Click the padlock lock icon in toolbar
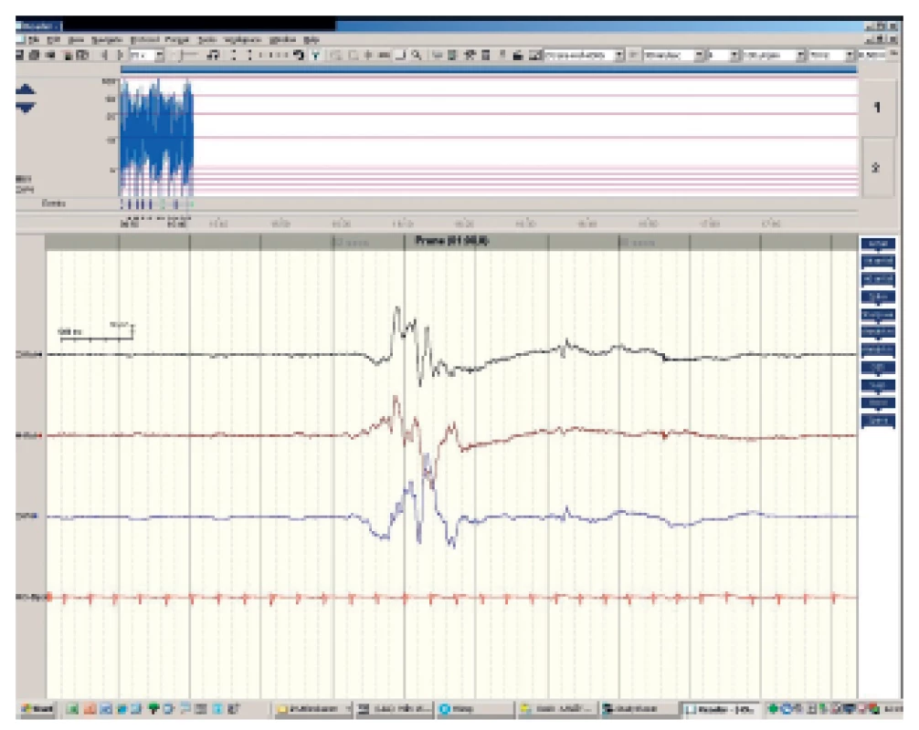Image resolution: width=919 pixels, height=730 pixels. [518, 55]
